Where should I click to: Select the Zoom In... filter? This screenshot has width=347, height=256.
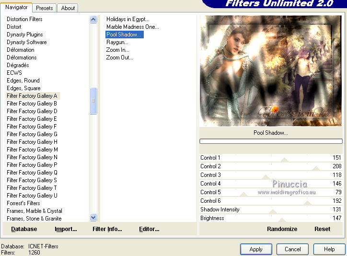pos(118,50)
